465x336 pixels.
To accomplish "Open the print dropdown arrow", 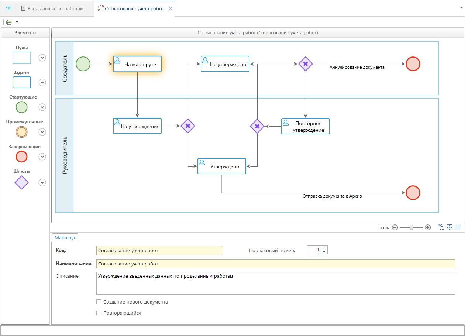I will click(17, 22).
